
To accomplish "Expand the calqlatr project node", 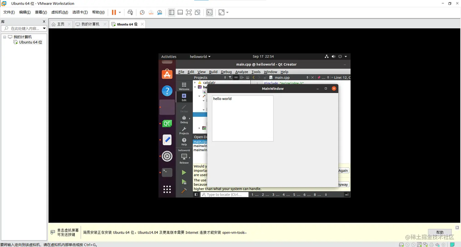I will coord(195,83).
